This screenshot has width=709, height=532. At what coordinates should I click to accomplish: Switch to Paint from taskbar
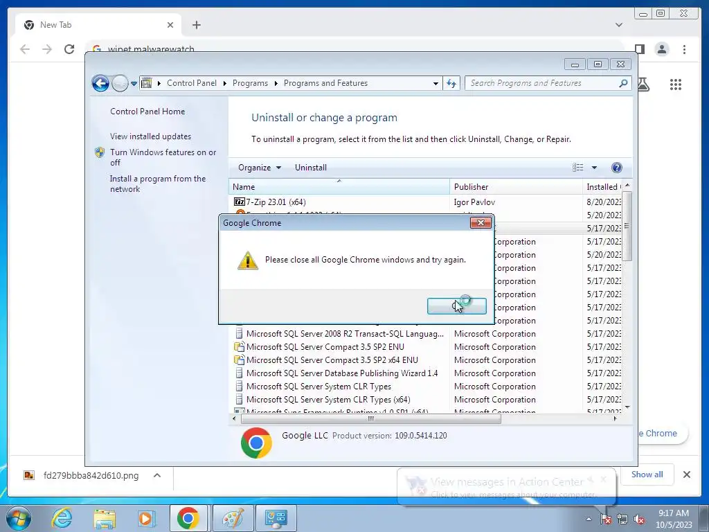233,518
